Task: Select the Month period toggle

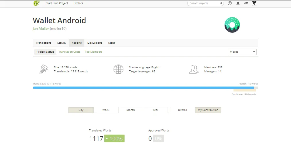Action: coord(131,110)
